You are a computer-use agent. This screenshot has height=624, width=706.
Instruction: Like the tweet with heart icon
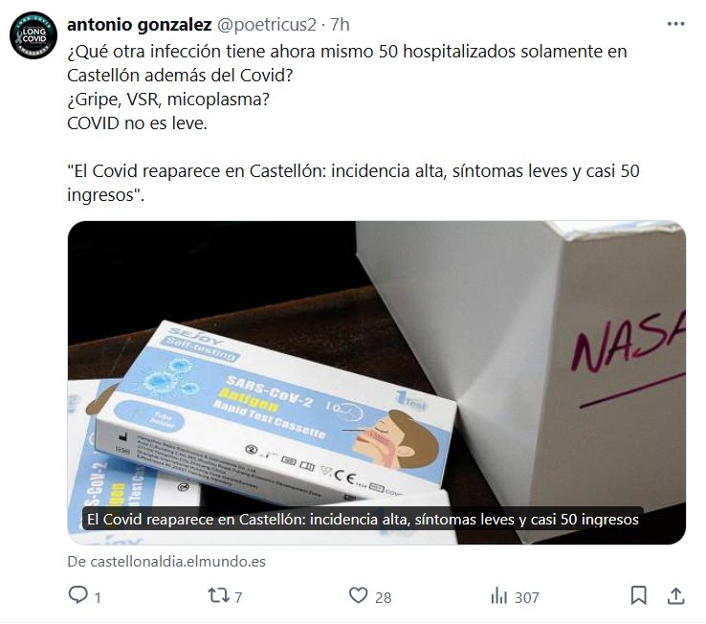[359, 595]
